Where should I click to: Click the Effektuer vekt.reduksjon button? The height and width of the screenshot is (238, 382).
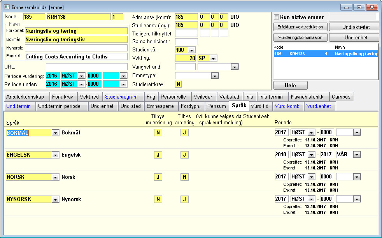[300, 27]
